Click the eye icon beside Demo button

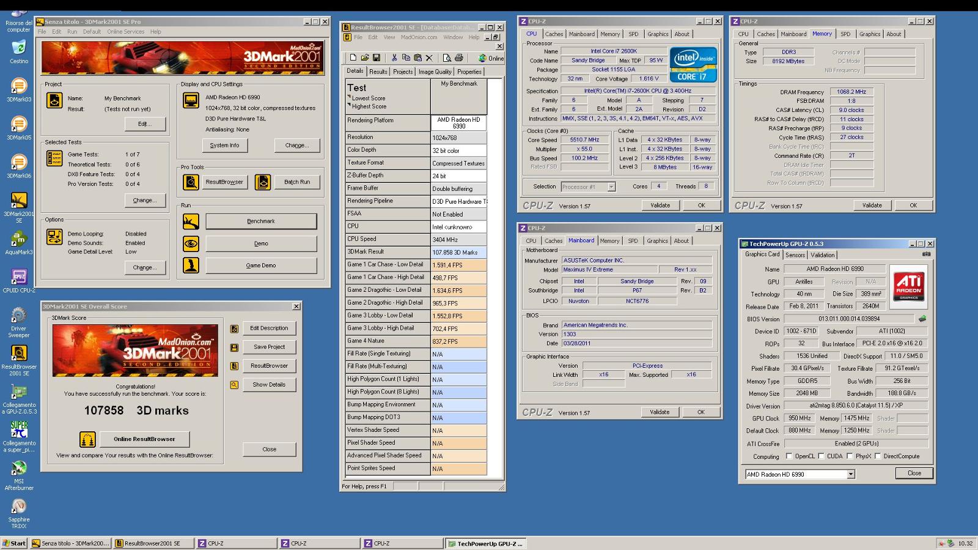pos(191,243)
